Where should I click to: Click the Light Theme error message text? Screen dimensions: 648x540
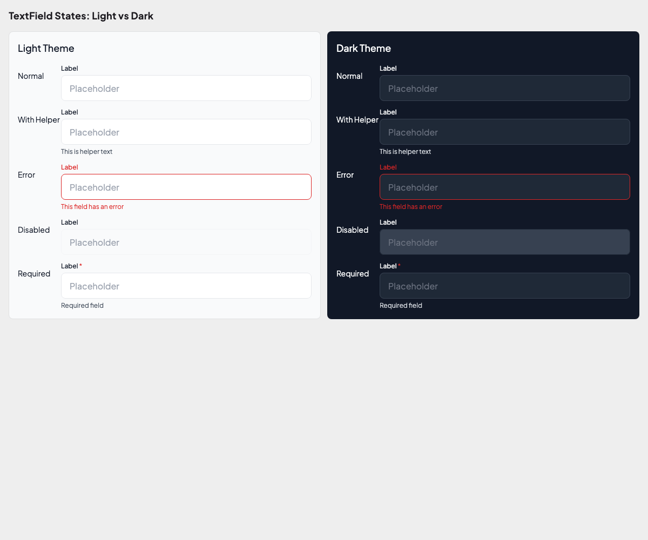tap(92, 207)
